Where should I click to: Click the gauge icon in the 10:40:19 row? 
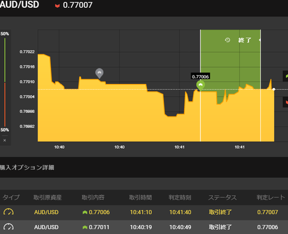click(x=8, y=227)
